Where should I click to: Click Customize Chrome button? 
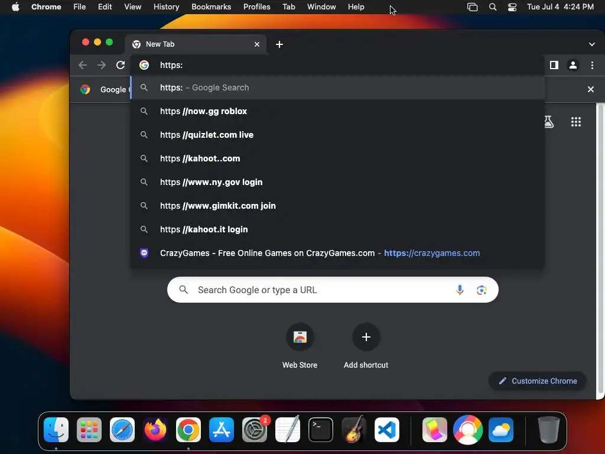[538, 381]
